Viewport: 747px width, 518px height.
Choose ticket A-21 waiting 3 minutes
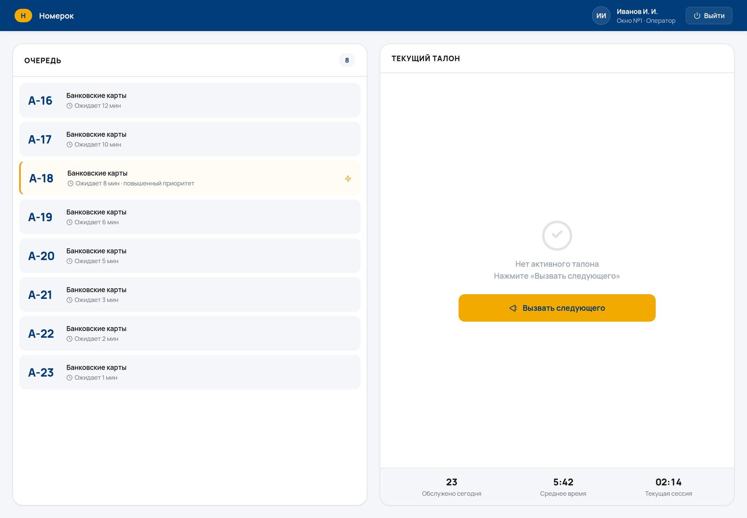(190, 295)
